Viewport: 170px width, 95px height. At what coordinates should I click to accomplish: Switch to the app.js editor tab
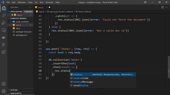[x=42, y=7]
